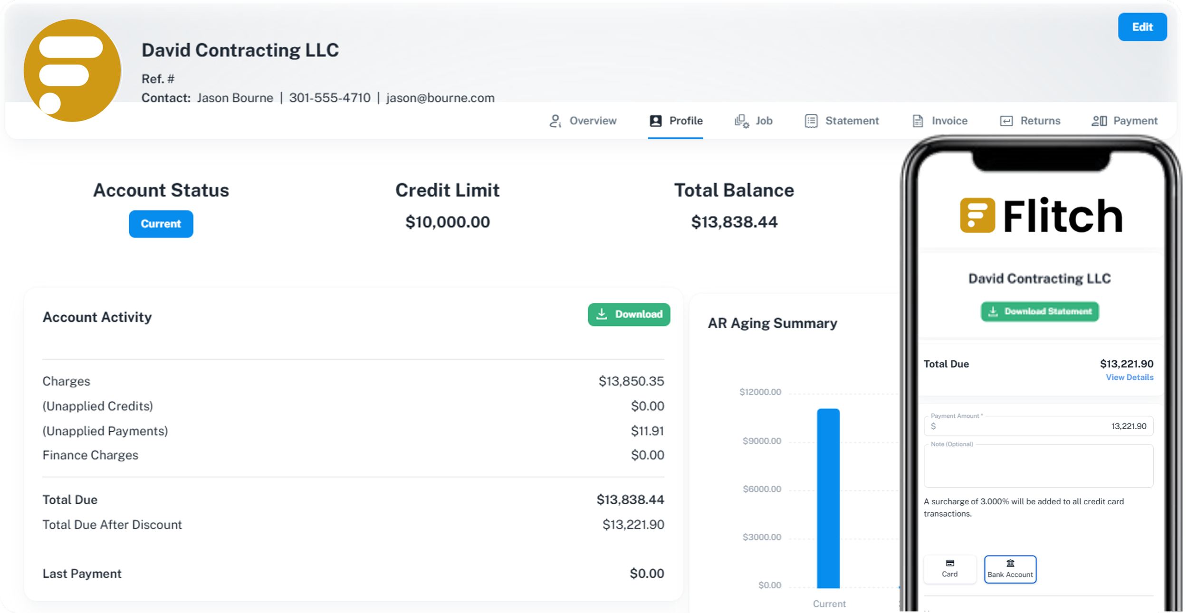Click the Finance Charges row label
This screenshot has height=613, width=1188.
(x=90, y=455)
